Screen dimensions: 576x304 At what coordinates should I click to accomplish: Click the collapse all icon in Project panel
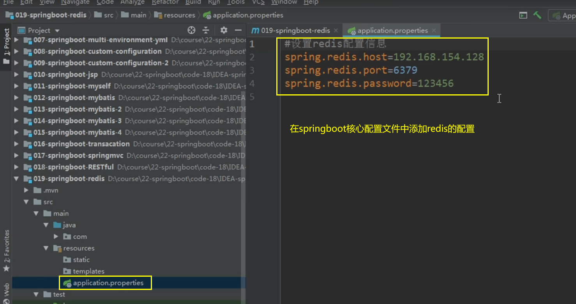[206, 30]
